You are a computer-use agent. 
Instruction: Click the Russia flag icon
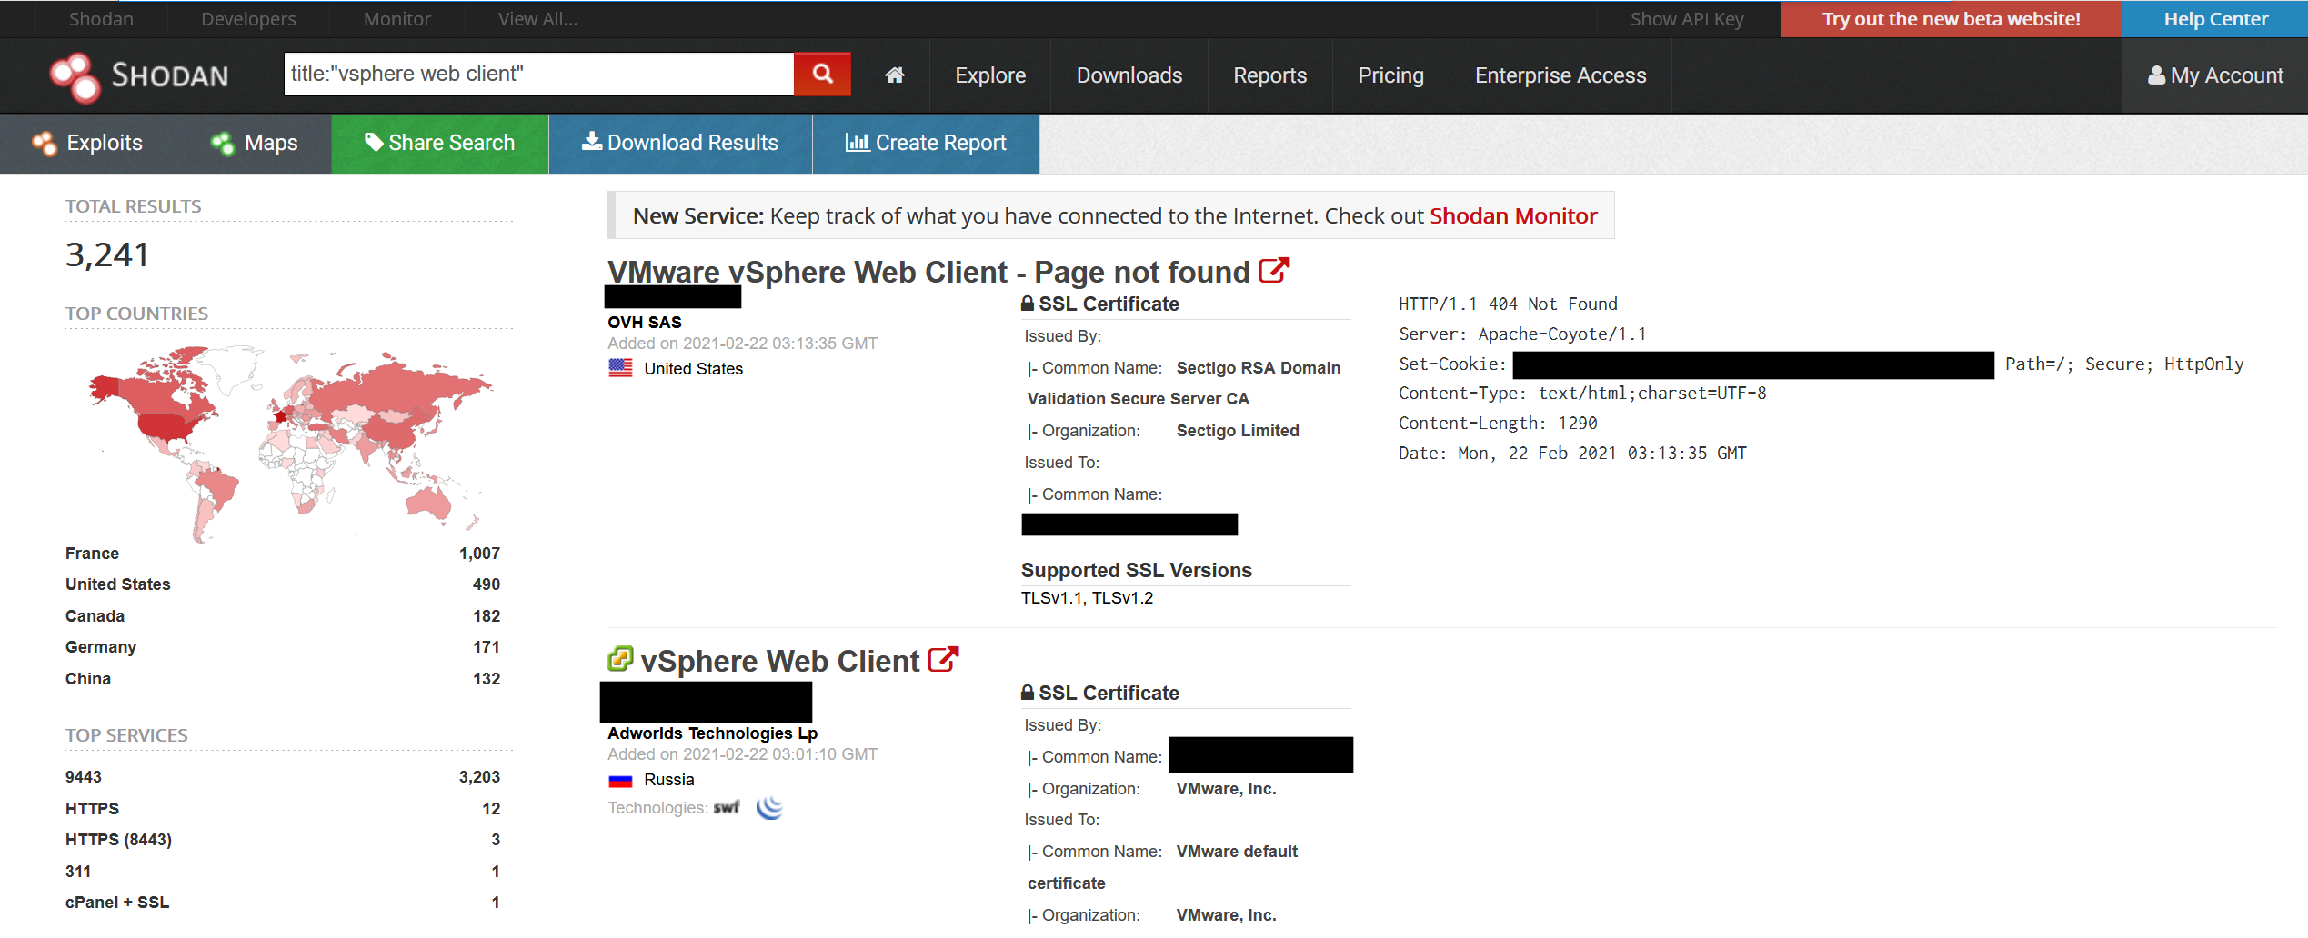coord(620,780)
